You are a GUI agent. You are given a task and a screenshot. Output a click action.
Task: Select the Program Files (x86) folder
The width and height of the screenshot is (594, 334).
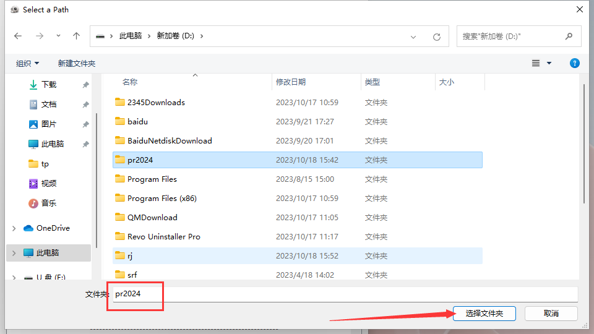pos(298,199)
